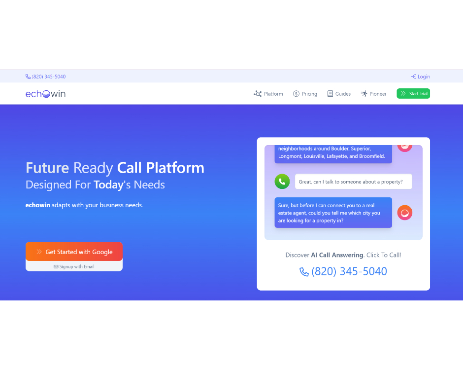Call the (820) 345-5040 number in top bar
463x370 pixels.
pos(49,76)
